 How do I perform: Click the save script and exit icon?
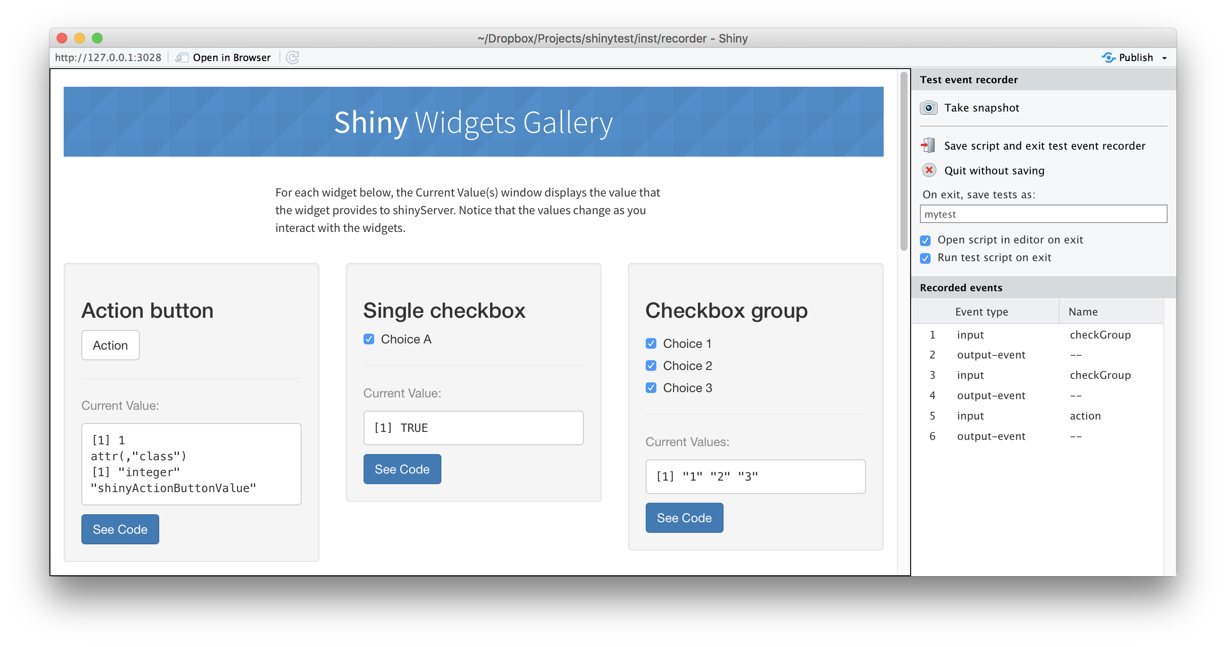pyautogui.click(x=928, y=145)
